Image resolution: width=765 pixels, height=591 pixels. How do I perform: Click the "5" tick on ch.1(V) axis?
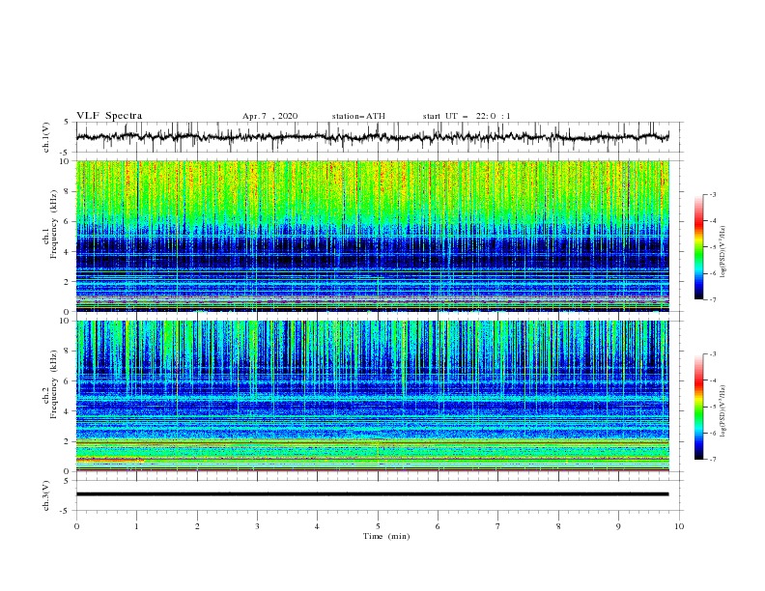coord(68,123)
